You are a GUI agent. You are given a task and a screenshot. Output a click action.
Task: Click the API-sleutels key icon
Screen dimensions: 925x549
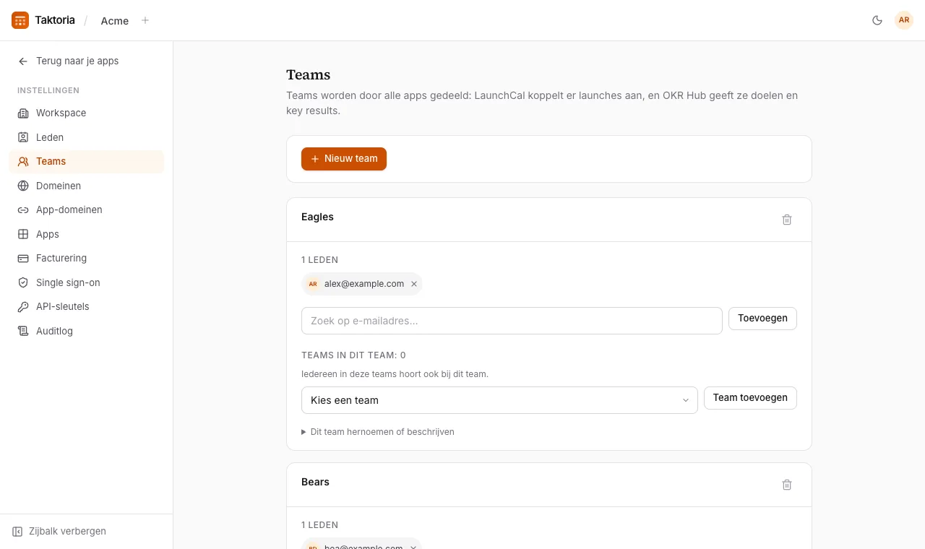tap(23, 307)
